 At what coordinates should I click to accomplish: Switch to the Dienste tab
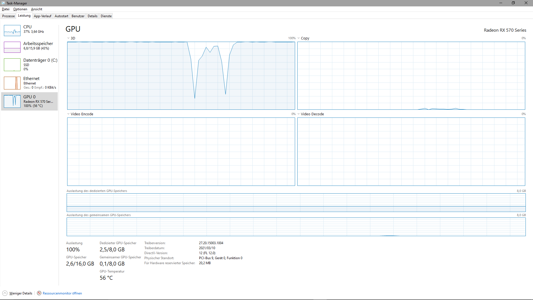click(106, 16)
